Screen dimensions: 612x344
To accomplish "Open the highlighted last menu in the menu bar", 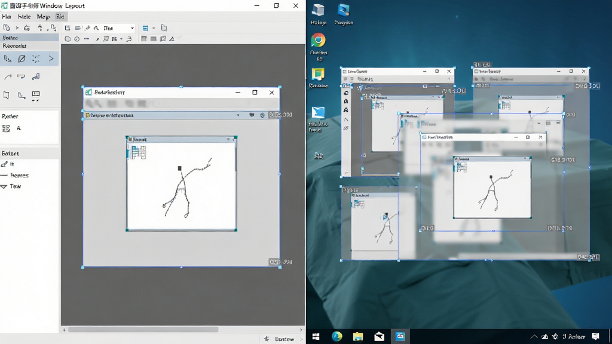I will point(60,16).
